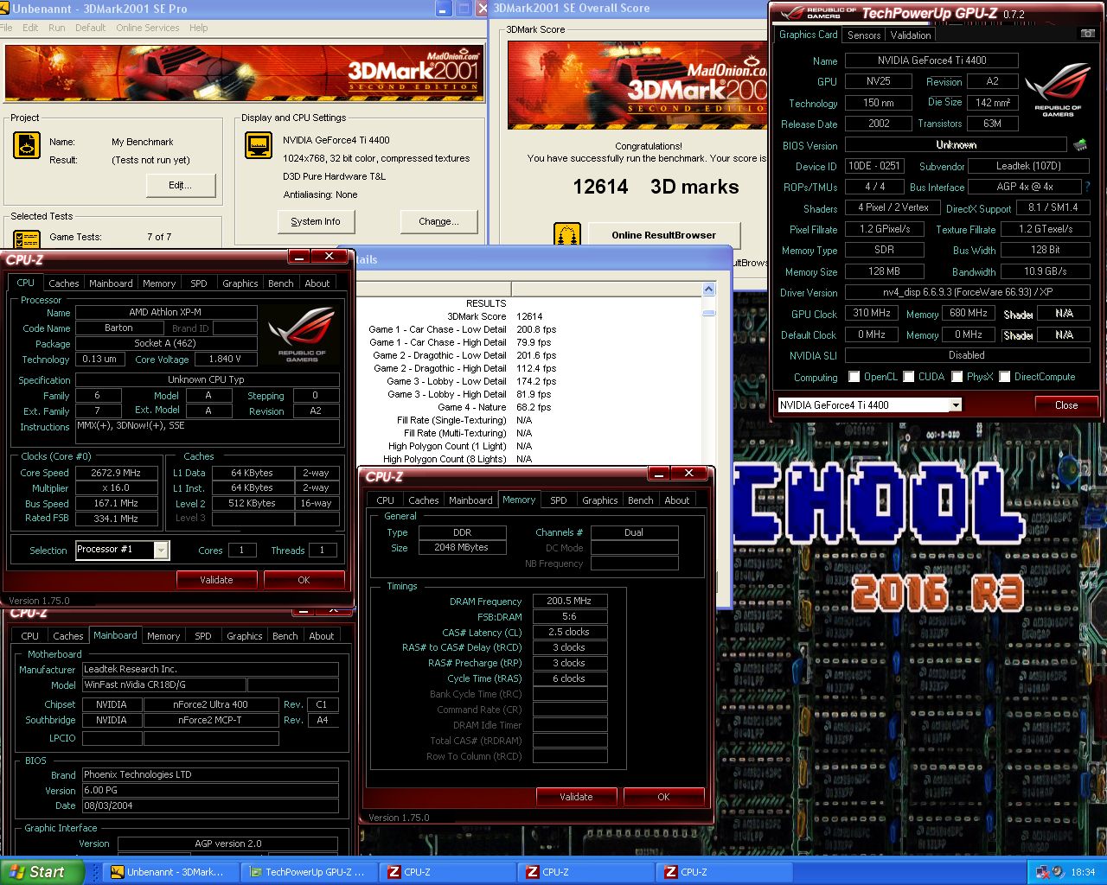The width and height of the screenshot is (1107, 885).
Task: Click the 3DMark2001 Second Edition banner
Action: [243, 73]
